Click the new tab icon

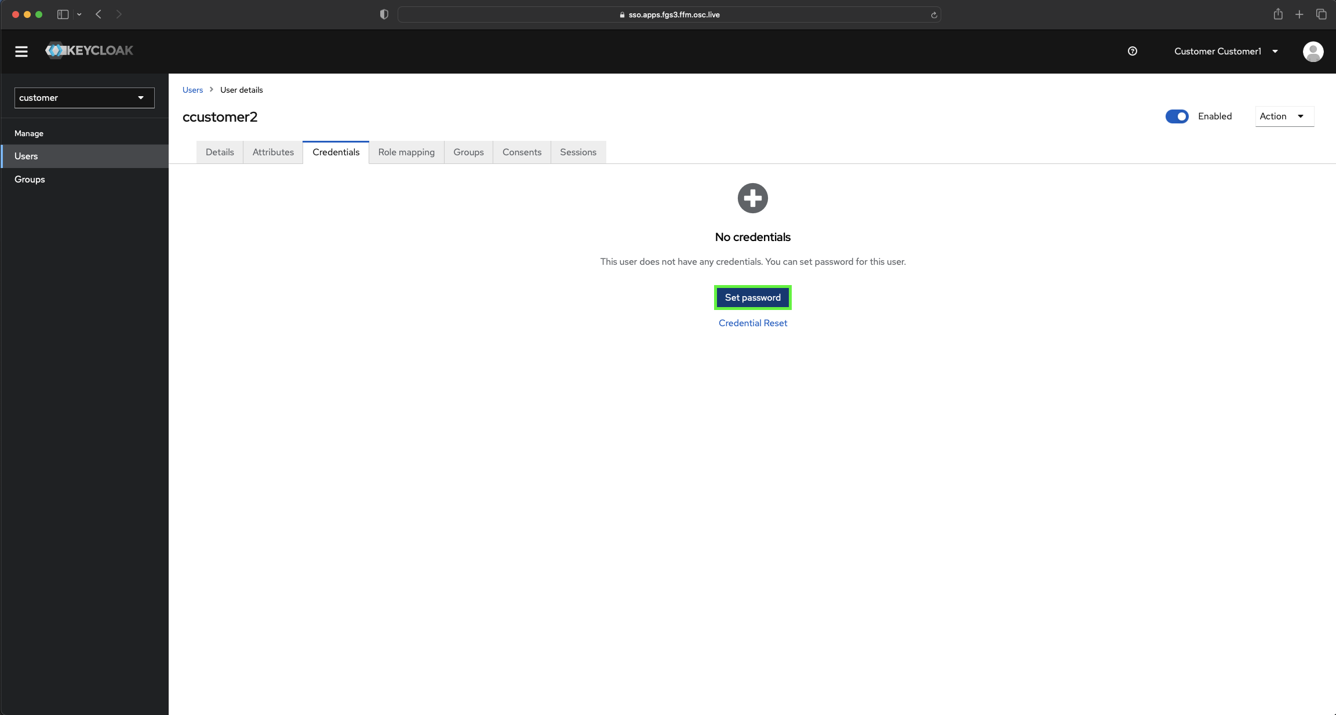[1299, 14]
